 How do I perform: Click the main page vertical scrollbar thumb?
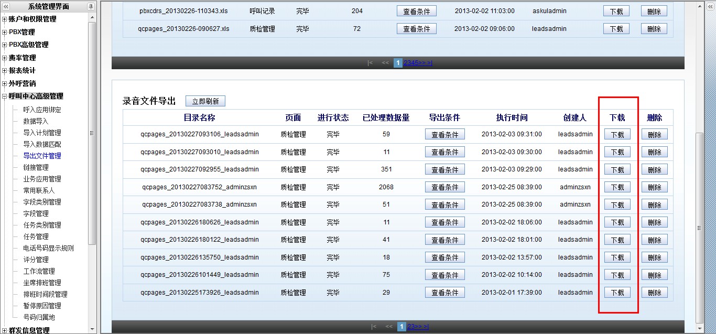coord(699,228)
